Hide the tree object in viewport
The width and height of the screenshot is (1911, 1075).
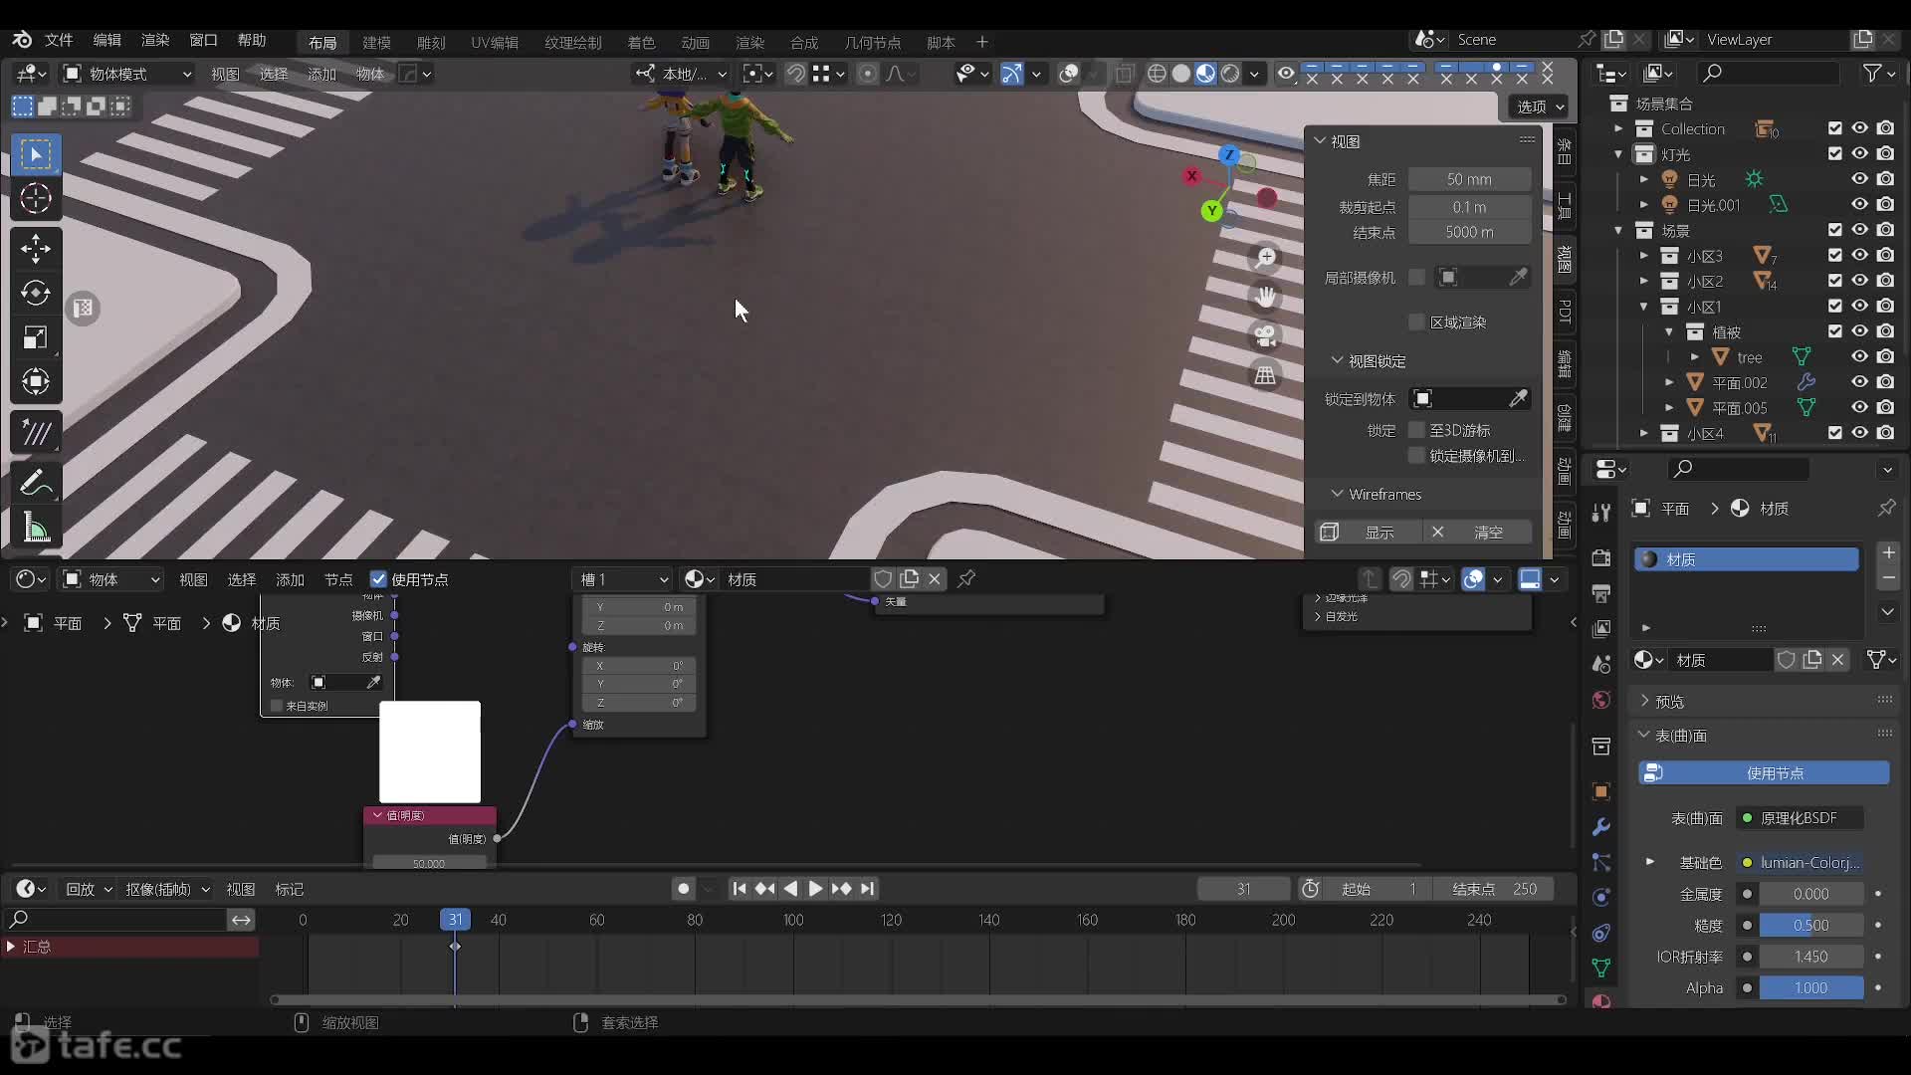[1859, 357]
